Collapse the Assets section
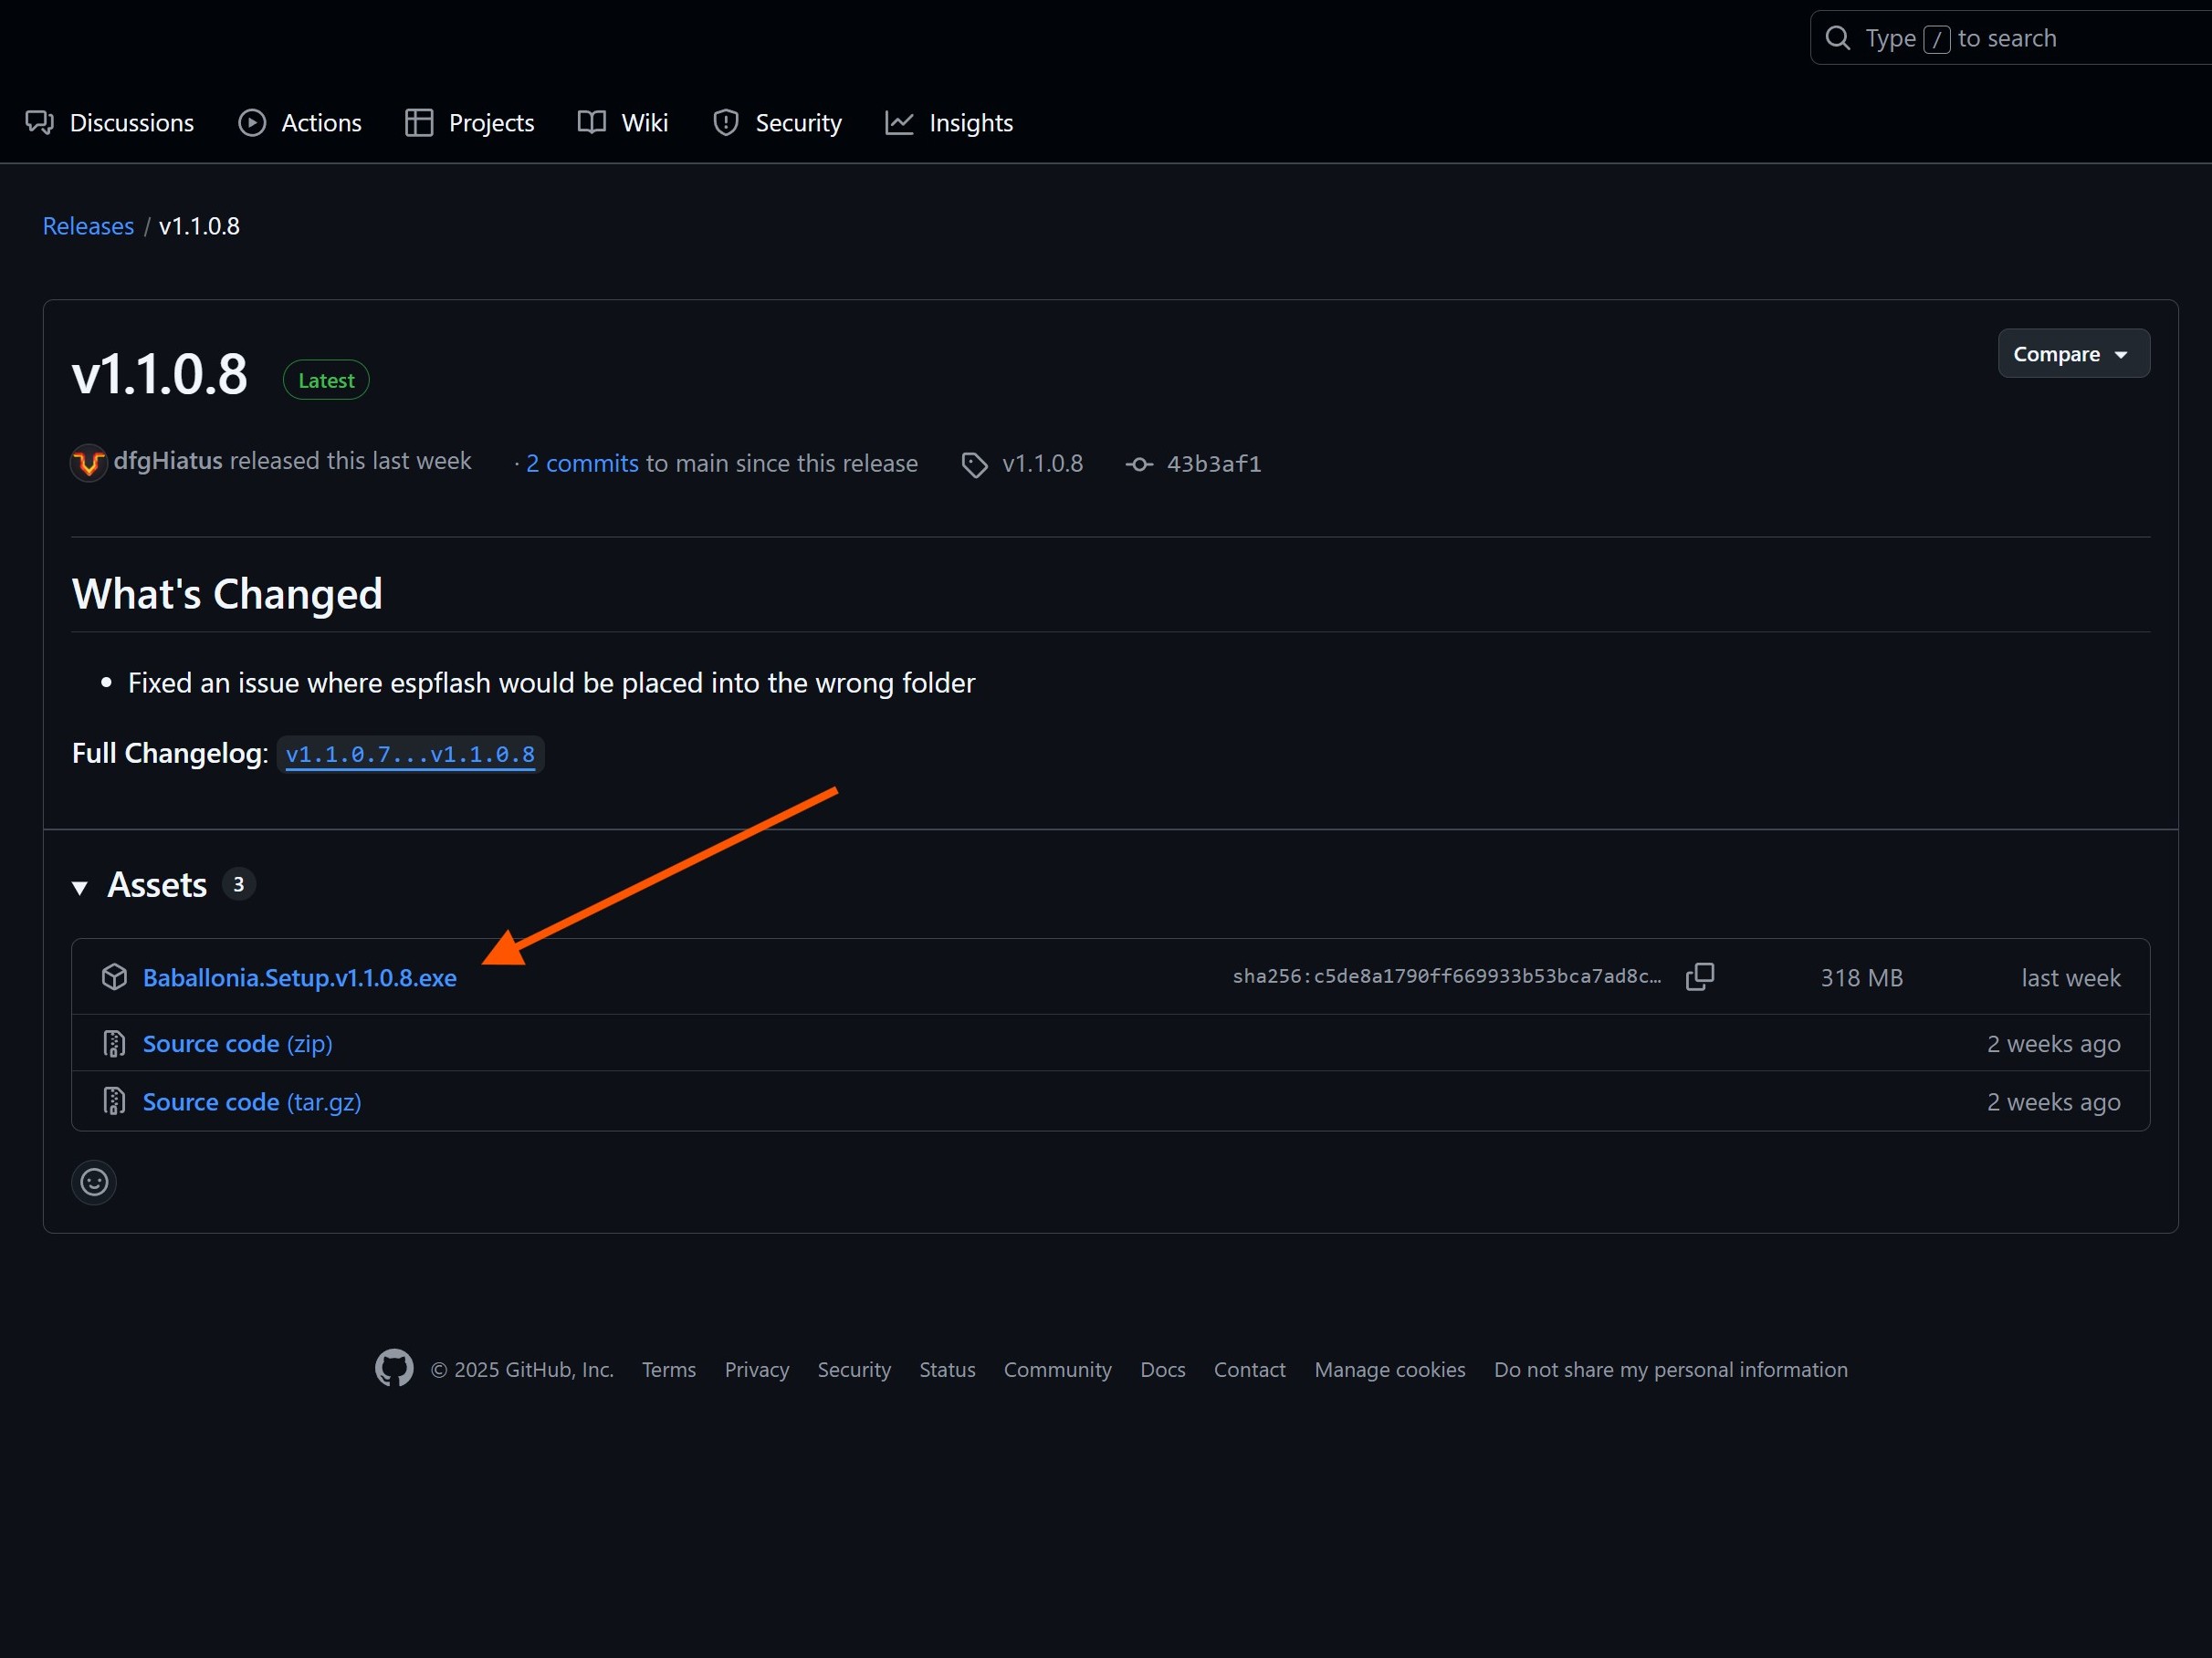This screenshot has width=2212, height=1658. pos(81,886)
